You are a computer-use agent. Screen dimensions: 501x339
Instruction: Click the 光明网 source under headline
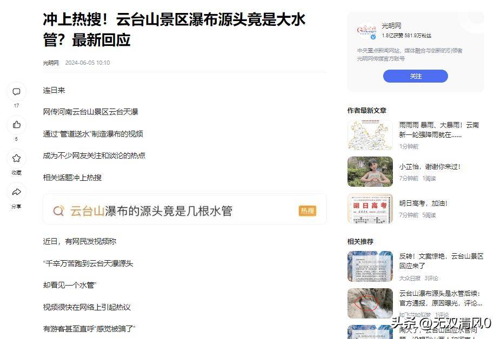tap(51, 63)
